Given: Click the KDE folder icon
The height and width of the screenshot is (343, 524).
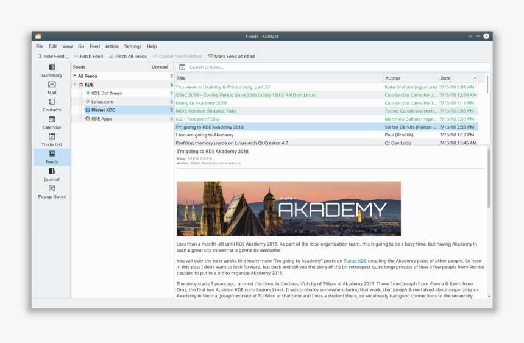Looking at the screenshot, I should point(81,85).
